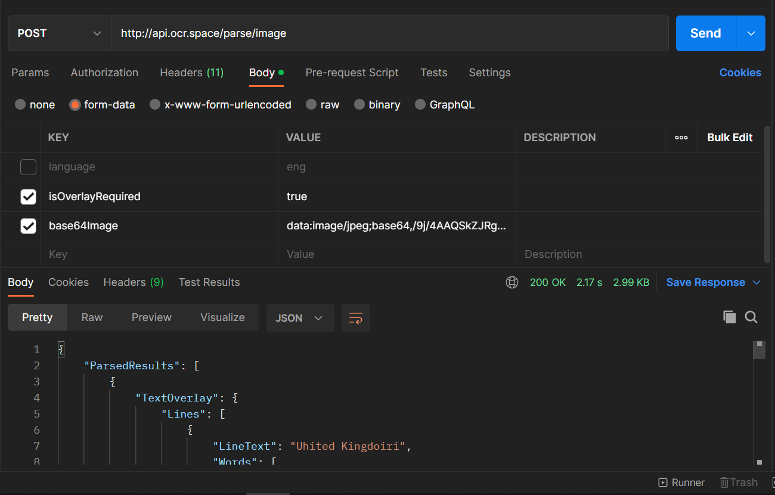775x495 pixels.
Task: Click the empty Key placeholder field
Action: pos(159,254)
